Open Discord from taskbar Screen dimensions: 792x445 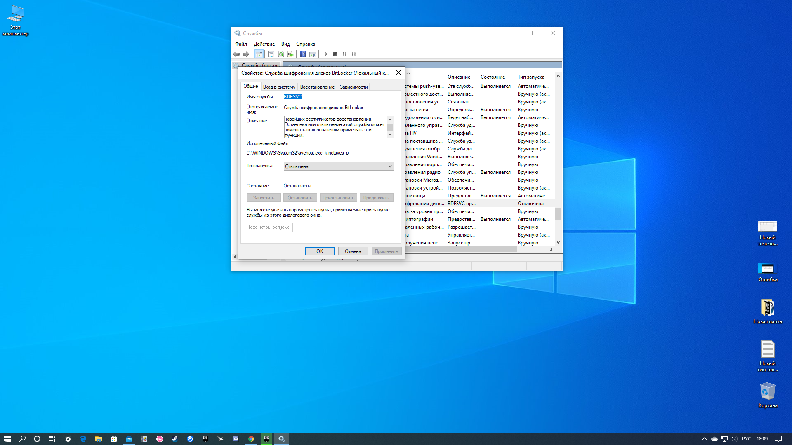click(236, 439)
